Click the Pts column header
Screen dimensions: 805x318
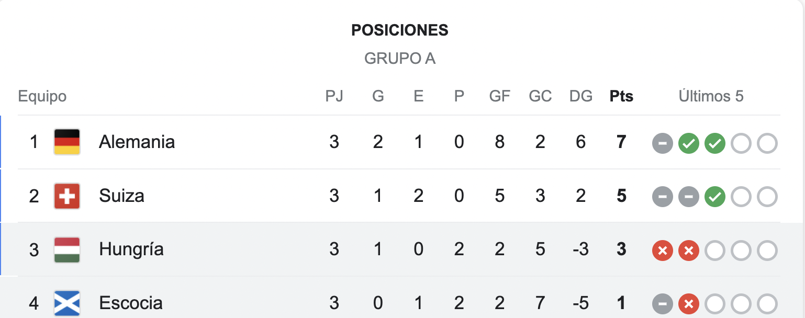click(621, 96)
